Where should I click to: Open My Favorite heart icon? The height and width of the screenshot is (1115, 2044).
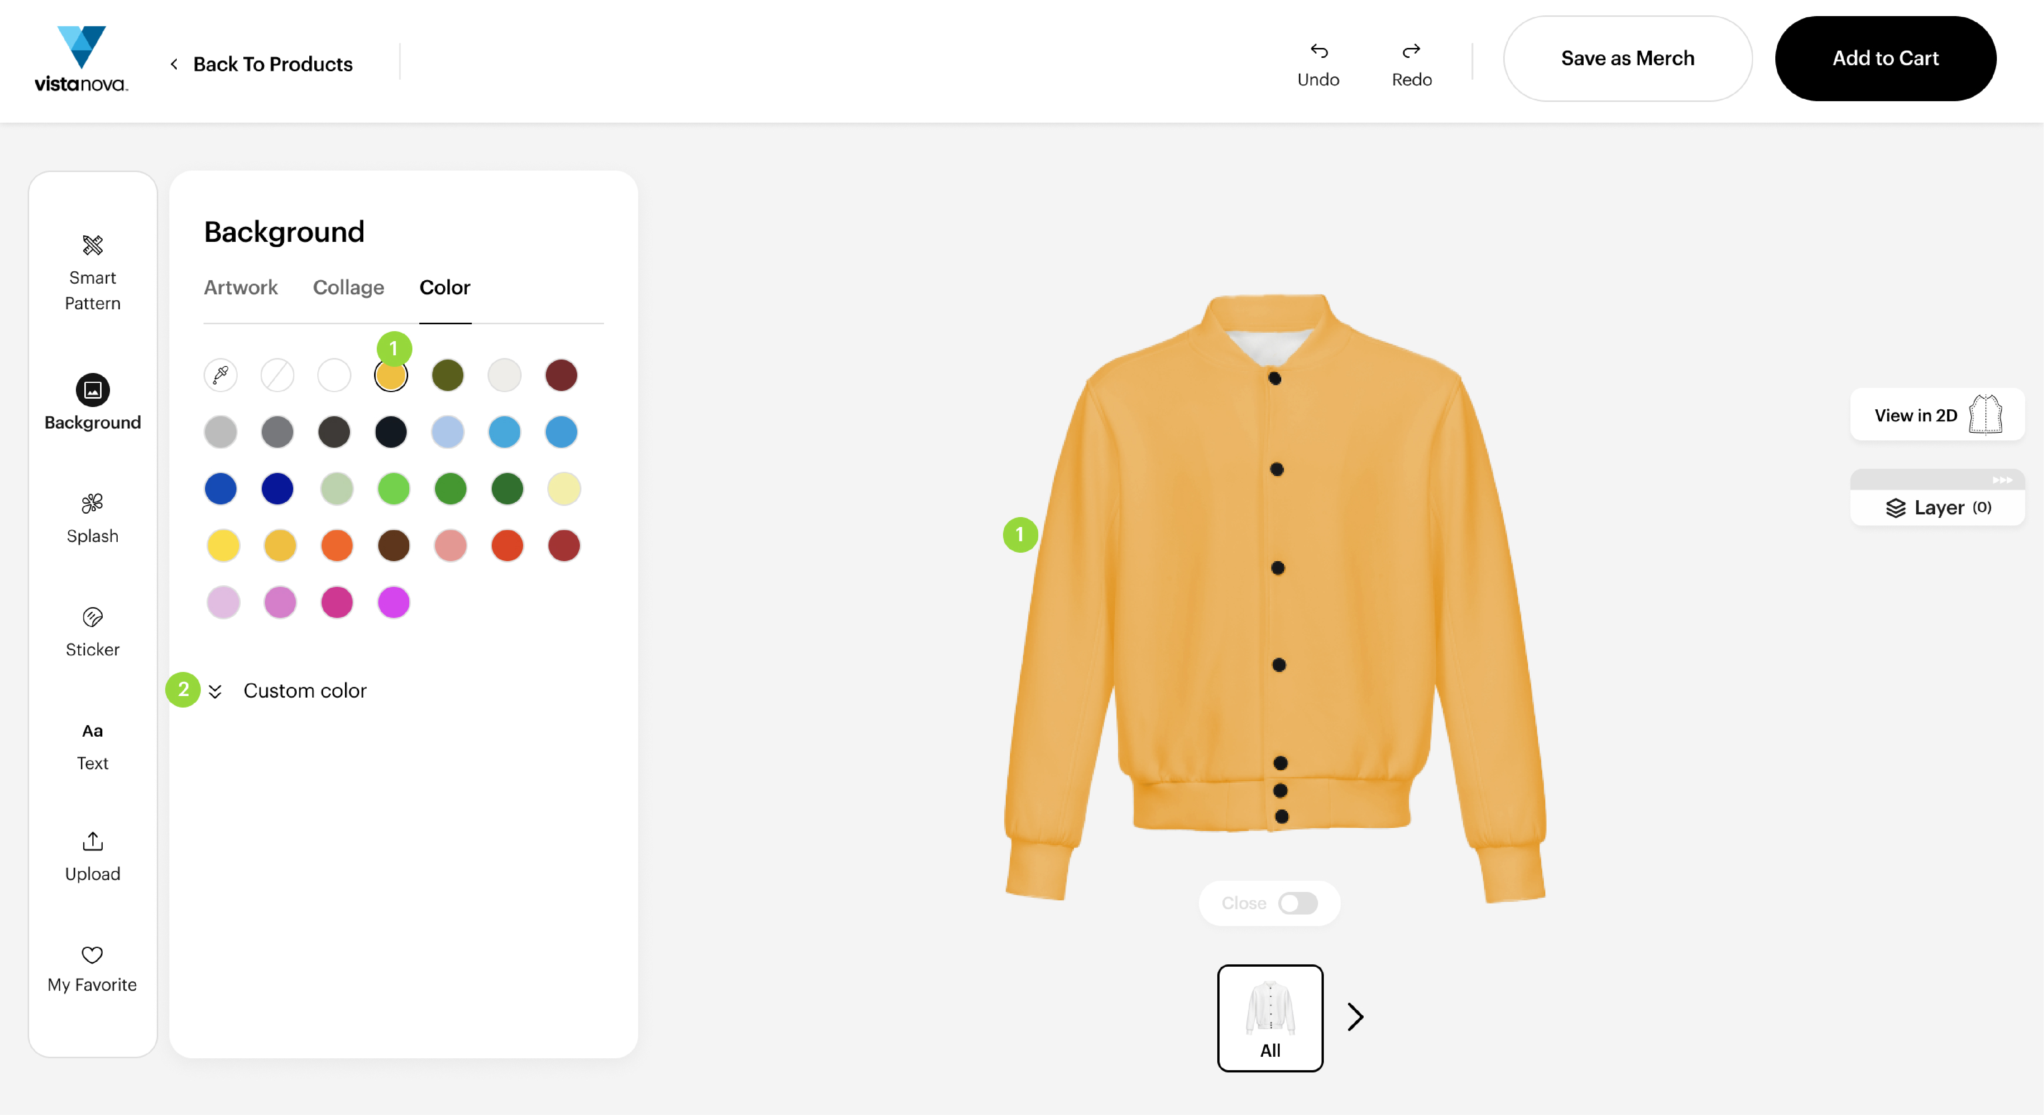coord(92,955)
